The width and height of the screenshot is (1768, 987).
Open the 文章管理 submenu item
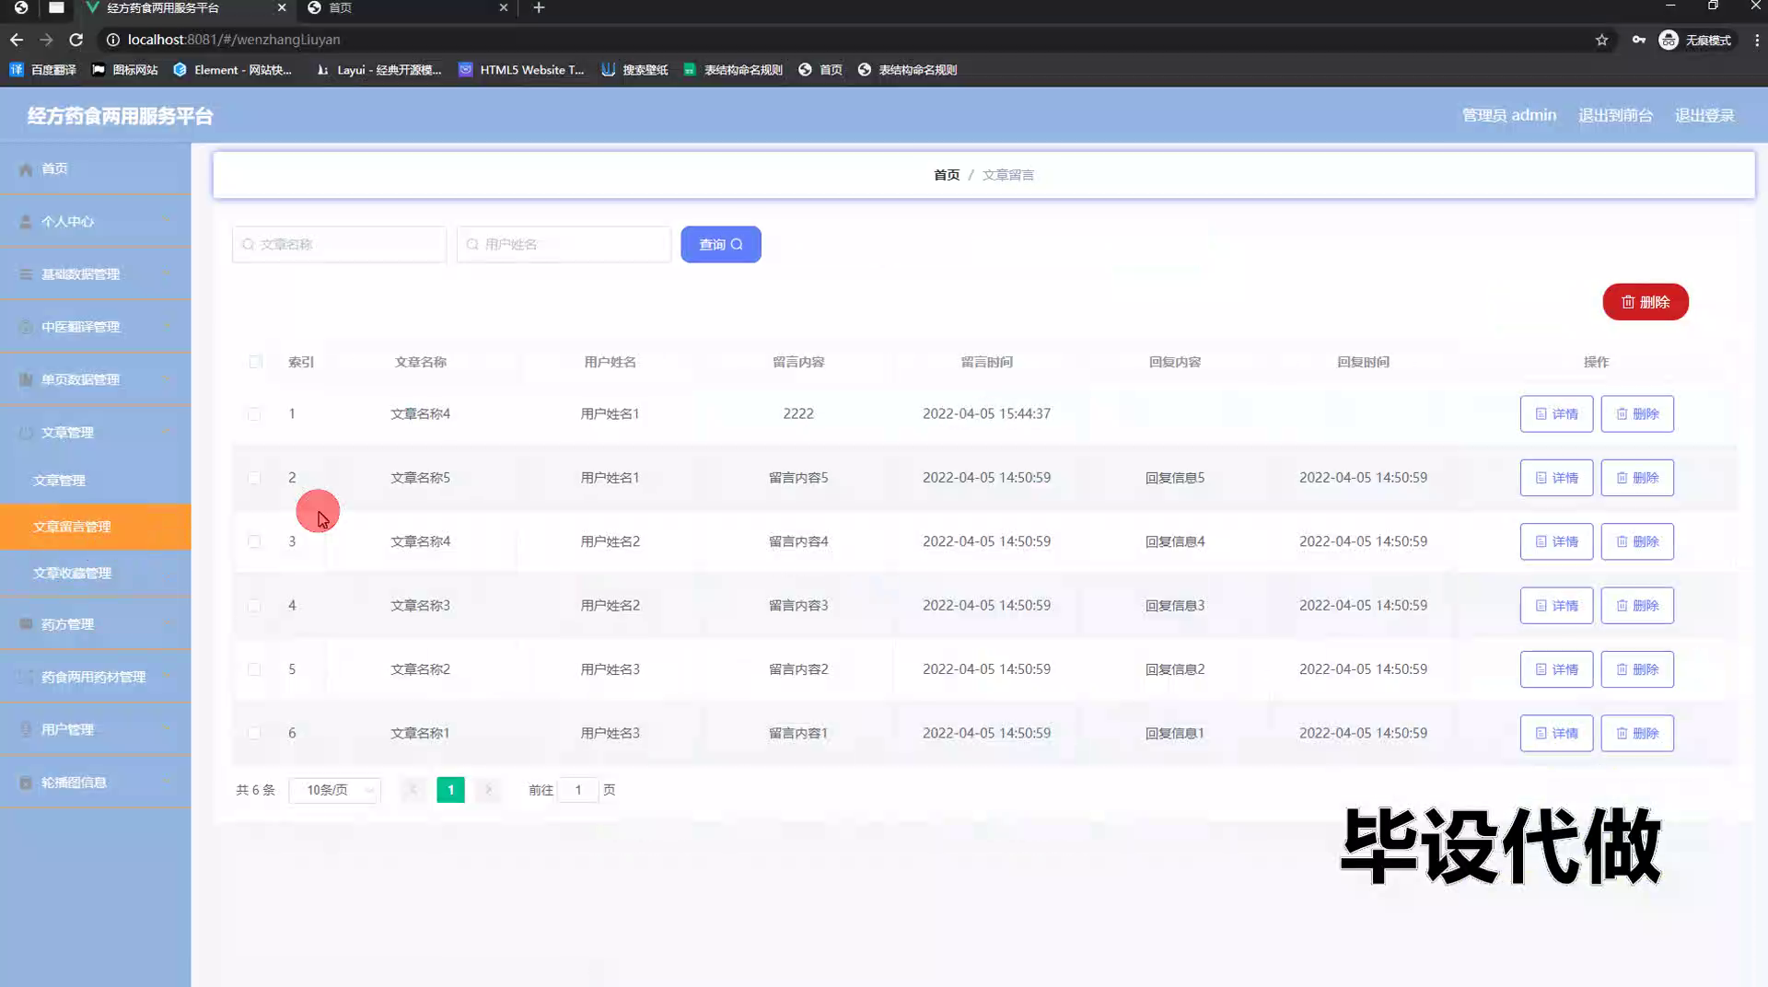96,481
